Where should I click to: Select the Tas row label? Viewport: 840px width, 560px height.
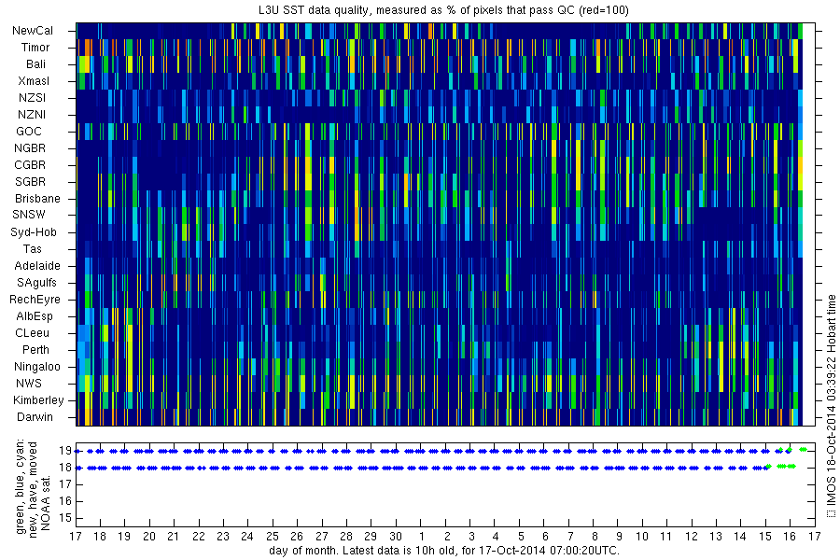[x=32, y=249]
